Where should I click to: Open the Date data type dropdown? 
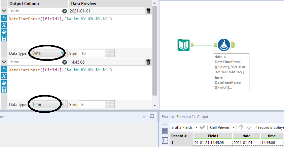pyautogui.click(x=47, y=53)
